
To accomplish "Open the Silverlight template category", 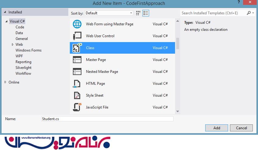I will click(x=23, y=68).
